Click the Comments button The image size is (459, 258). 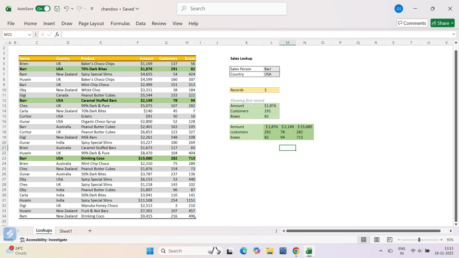tap(412, 23)
